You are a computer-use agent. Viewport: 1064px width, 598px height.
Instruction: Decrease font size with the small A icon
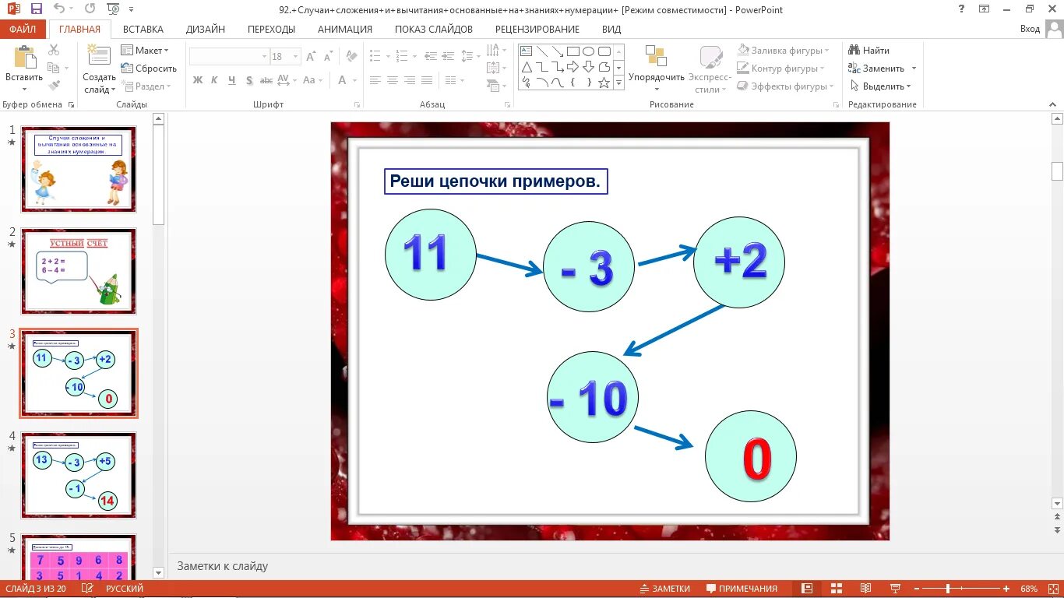329,57
